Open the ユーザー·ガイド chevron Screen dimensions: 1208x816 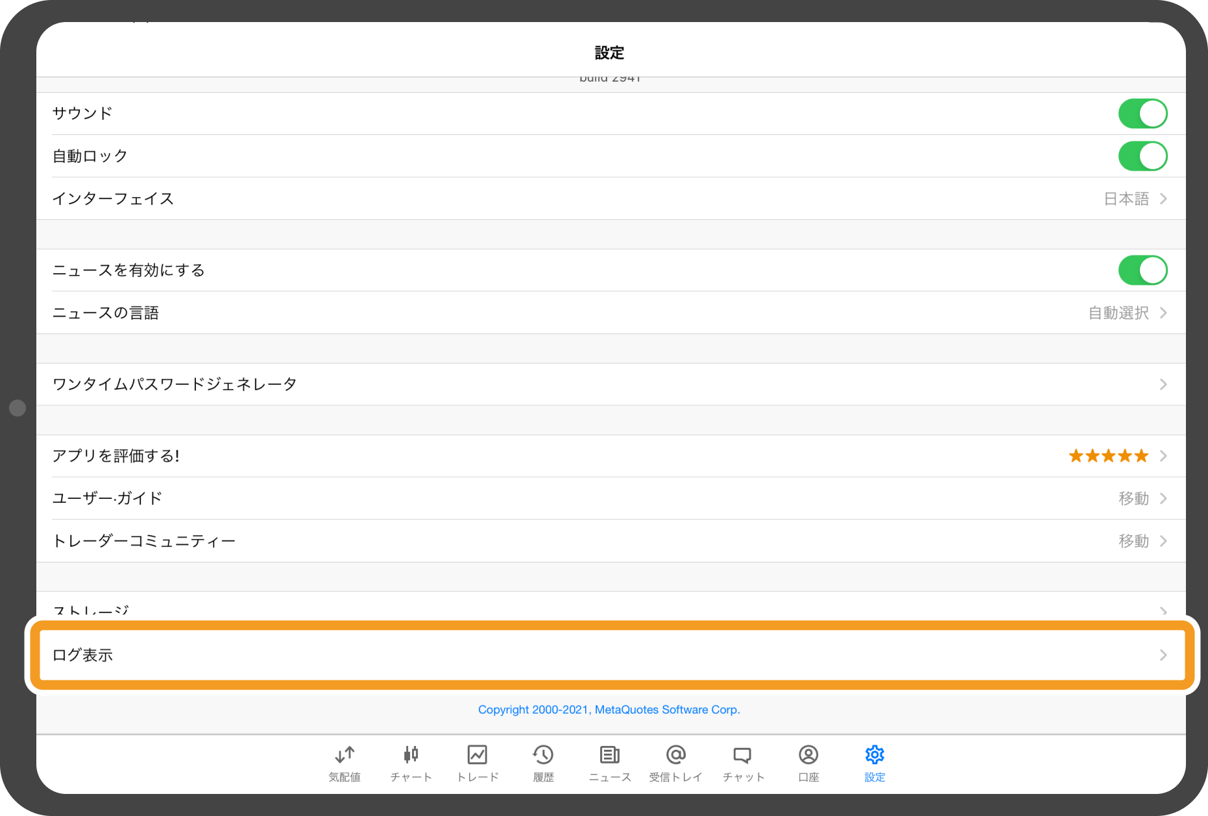pyautogui.click(x=1163, y=498)
